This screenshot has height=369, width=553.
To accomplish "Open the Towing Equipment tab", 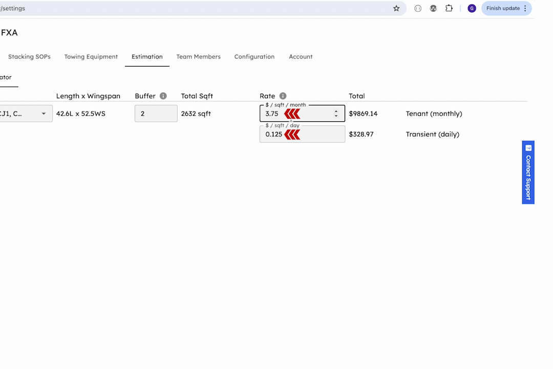I will (91, 57).
